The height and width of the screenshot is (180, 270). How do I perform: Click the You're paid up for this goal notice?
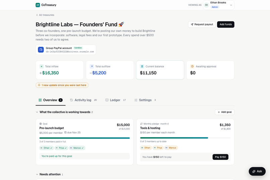84,156
